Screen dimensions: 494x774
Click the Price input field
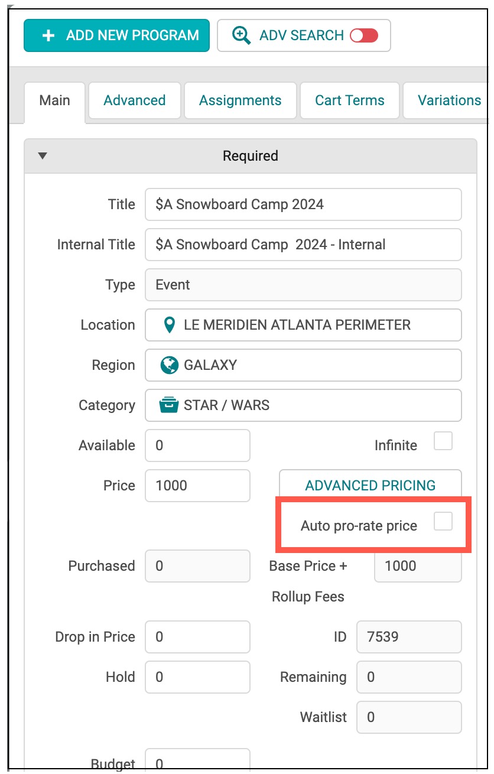pyautogui.click(x=197, y=486)
